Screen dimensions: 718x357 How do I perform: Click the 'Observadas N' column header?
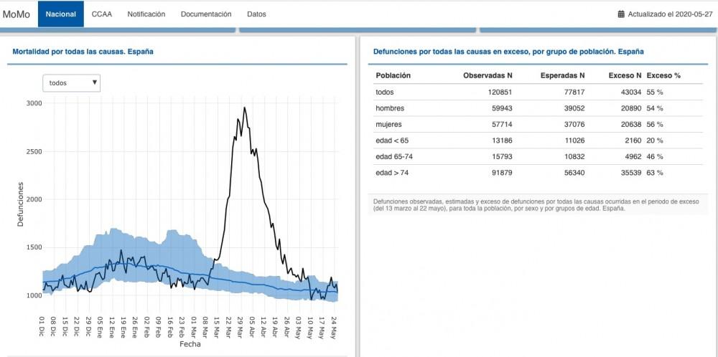click(x=488, y=75)
